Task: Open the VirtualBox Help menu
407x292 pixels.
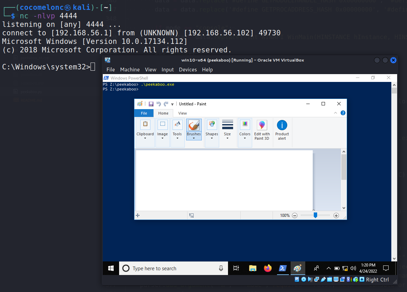Action: tap(207, 69)
